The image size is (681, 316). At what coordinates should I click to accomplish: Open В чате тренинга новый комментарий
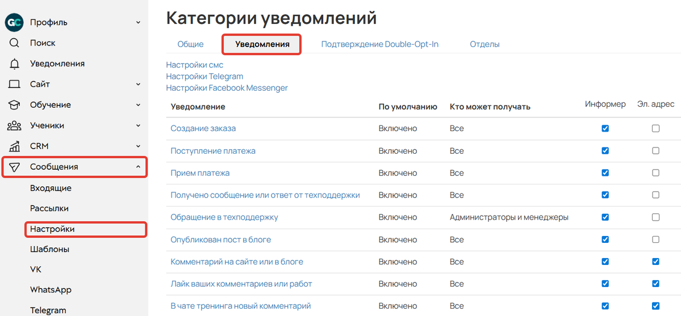click(241, 306)
